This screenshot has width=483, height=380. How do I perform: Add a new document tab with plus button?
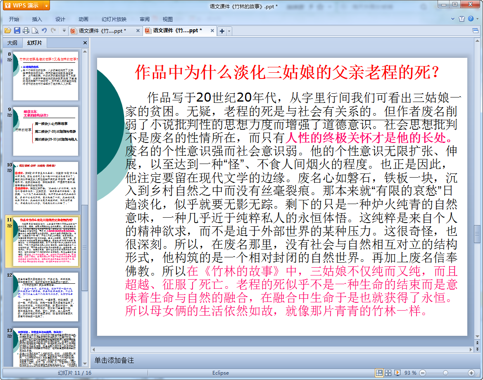(222, 31)
